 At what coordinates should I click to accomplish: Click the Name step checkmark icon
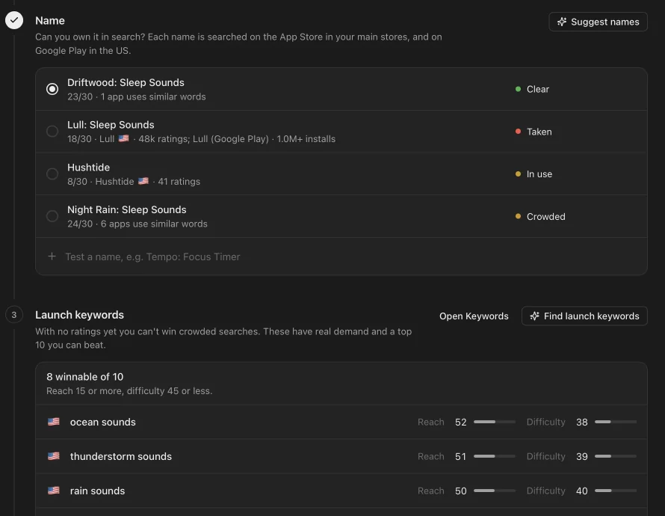click(14, 20)
